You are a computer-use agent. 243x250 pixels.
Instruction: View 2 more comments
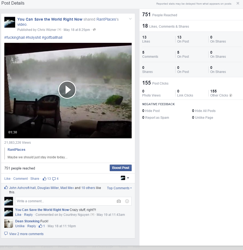pos(26,234)
